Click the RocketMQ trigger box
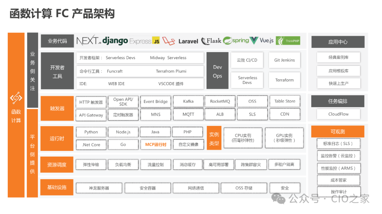 220,101
